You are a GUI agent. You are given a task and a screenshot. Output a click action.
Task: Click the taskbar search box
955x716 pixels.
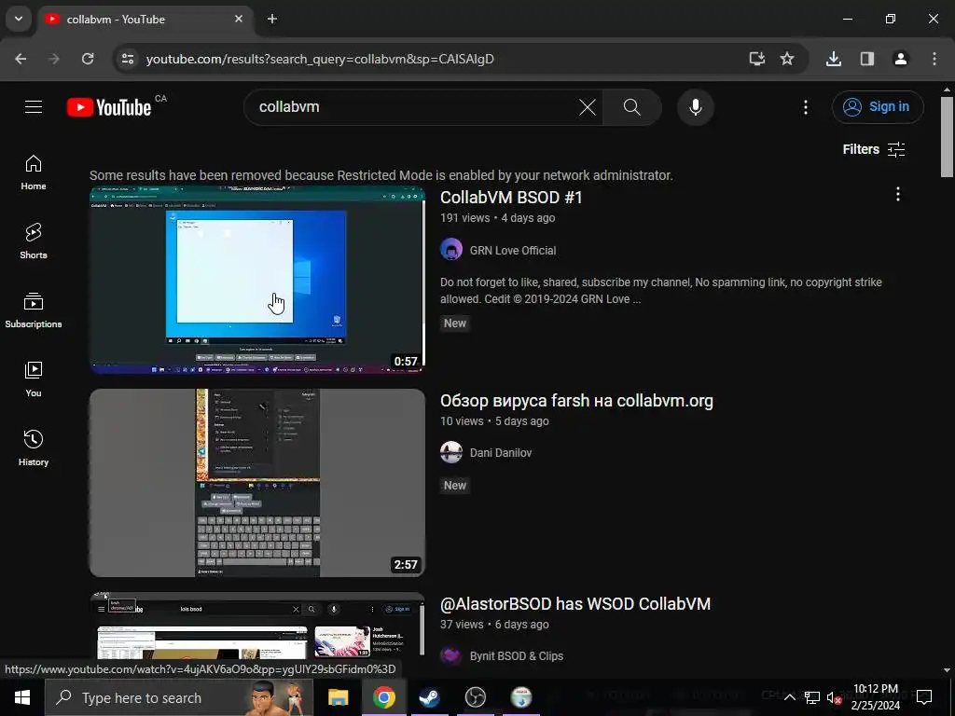(179, 697)
